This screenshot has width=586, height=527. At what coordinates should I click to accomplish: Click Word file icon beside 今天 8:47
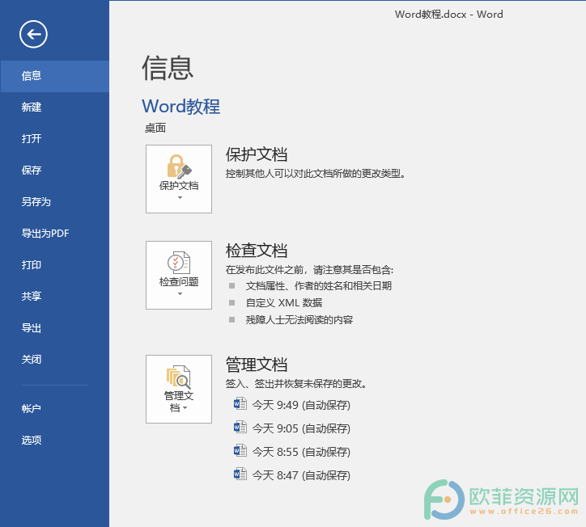240,474
